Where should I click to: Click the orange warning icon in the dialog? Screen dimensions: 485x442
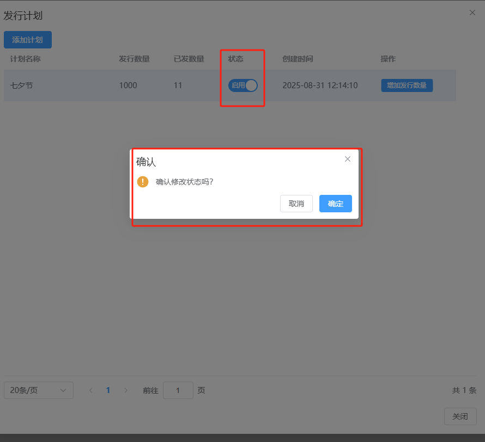click(143, 182)
